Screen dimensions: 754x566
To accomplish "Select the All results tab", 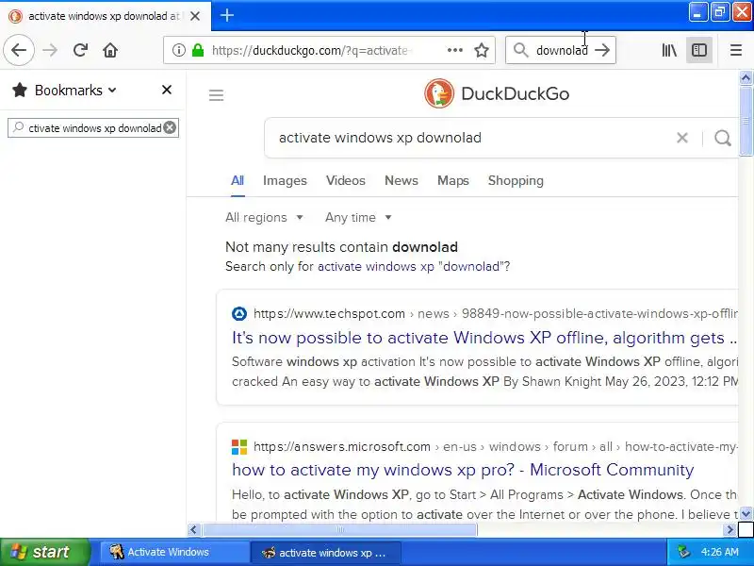I will (238, 180).
